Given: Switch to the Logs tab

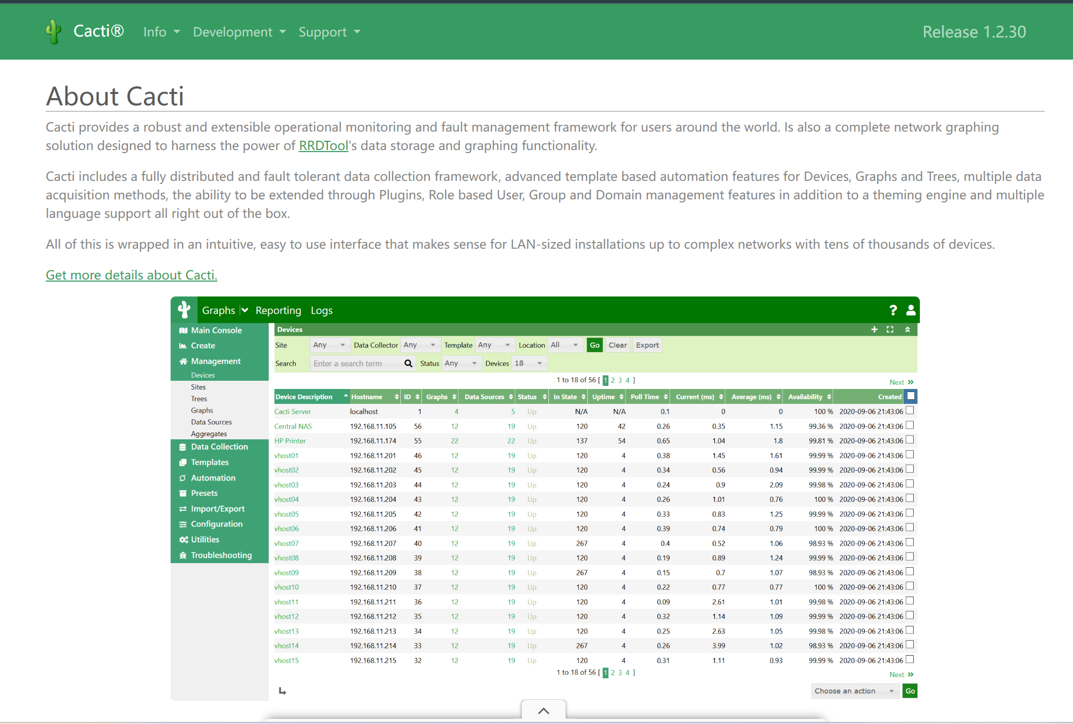Looking at the screenshot, I should tap(322, 310).
